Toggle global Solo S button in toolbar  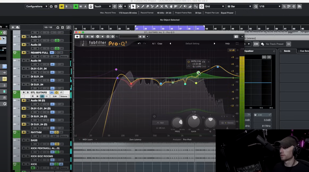[66, 6]
